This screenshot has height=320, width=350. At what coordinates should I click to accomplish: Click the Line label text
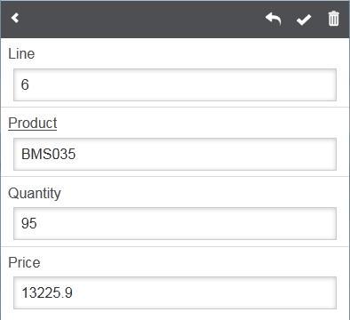click(x=21, y=53)
